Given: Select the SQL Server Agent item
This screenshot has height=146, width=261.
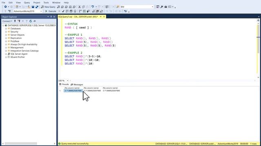Looking at the screenshot, I should point(19,54).
